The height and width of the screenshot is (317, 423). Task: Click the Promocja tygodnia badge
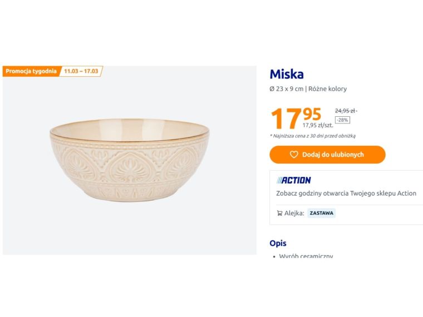(x=31, y=71)
